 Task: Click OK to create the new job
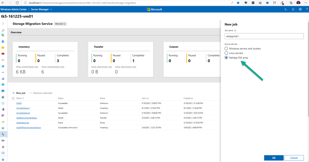[x=274, y=158]
